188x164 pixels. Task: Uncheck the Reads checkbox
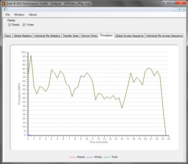click(x=9, y=25)
